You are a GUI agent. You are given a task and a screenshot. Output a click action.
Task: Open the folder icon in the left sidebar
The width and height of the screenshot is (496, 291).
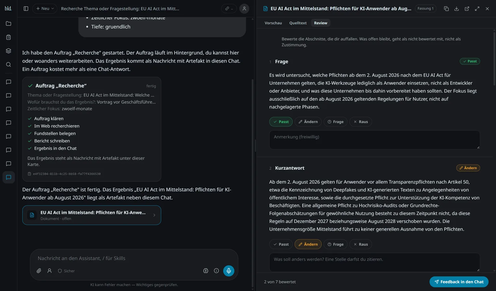[x=9, y=24]
